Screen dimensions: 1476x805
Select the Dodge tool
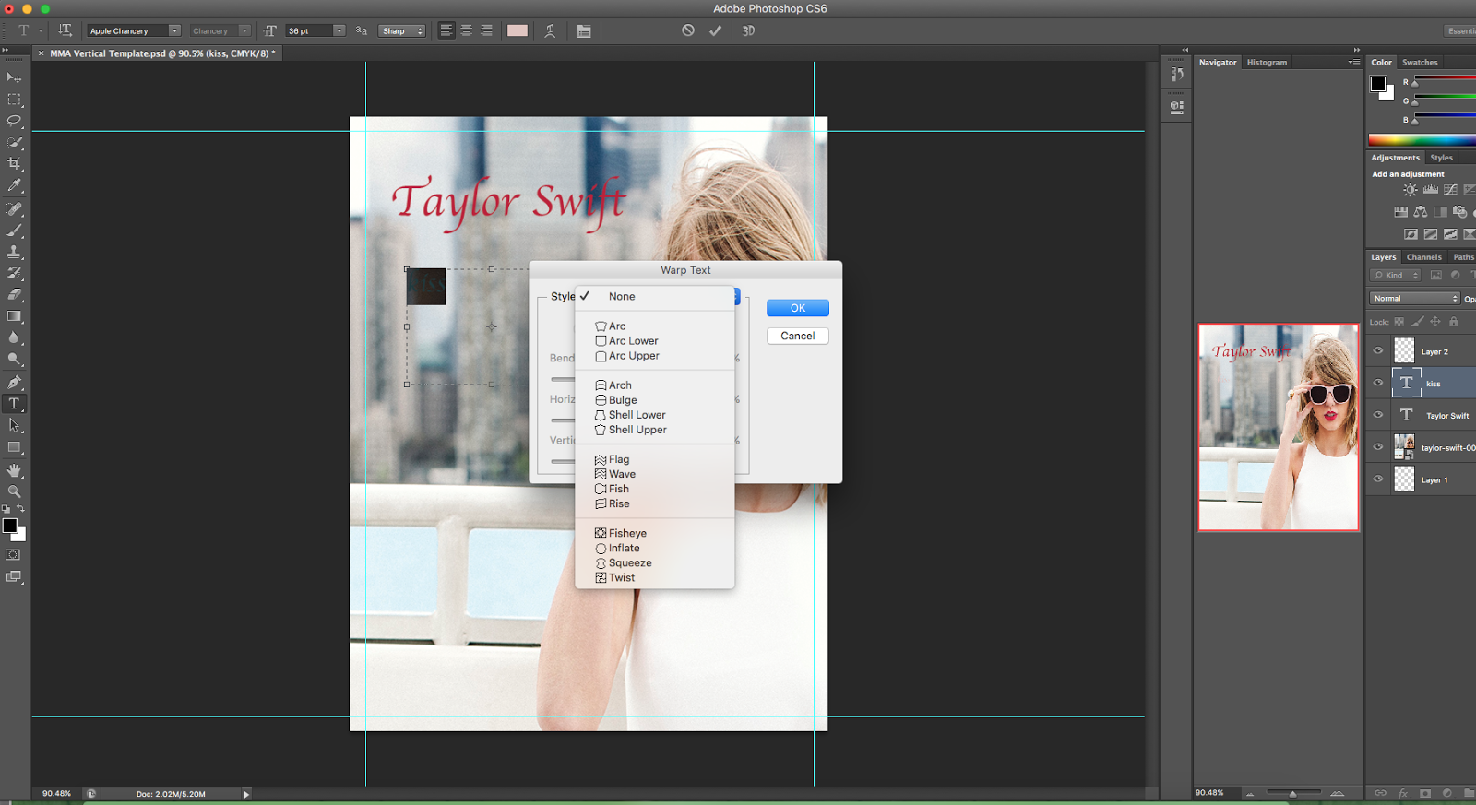click(x=14, y=360)
